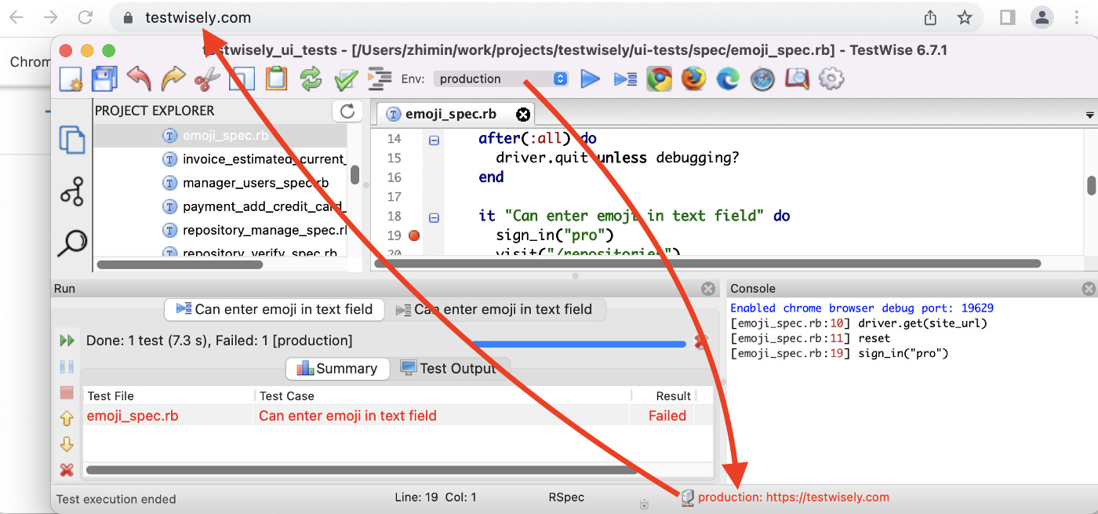Click the Save all floppy disk icon
This screenshot has height=514, width=1098.
tap(104, 78)
